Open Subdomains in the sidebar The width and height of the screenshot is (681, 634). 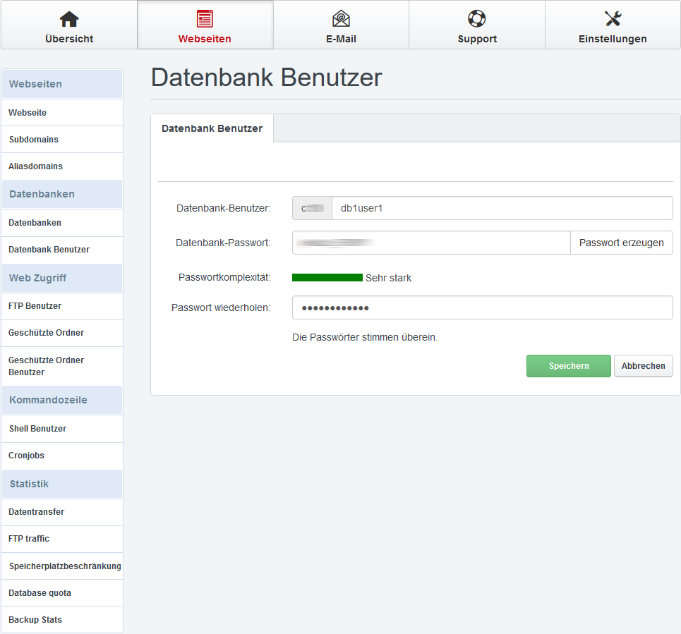click(34, 140)
